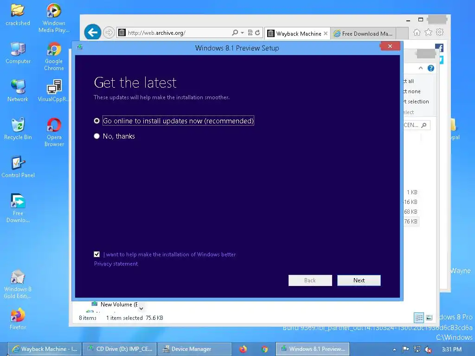Close the Wayback Machine tab
This screenshot has width=475, height=356.
(x=326, y=33)
